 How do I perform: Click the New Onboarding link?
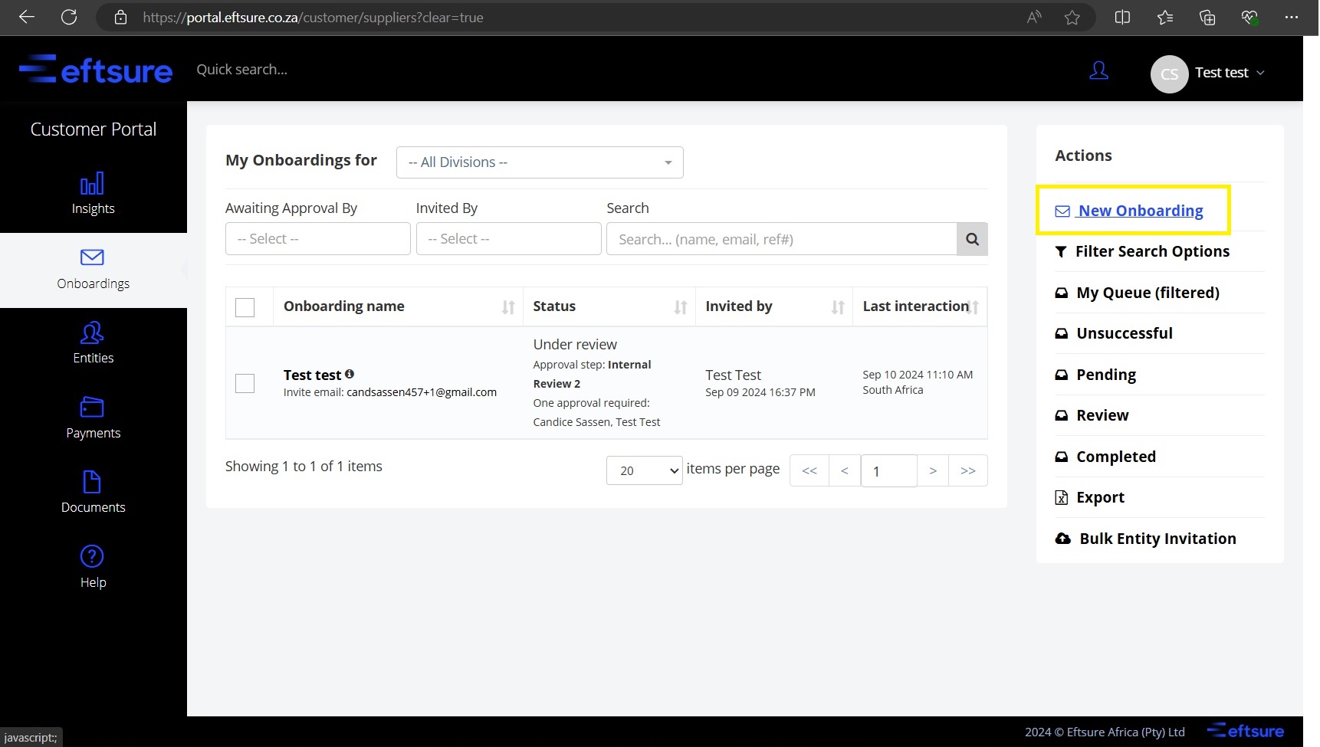click(1140, 211)
